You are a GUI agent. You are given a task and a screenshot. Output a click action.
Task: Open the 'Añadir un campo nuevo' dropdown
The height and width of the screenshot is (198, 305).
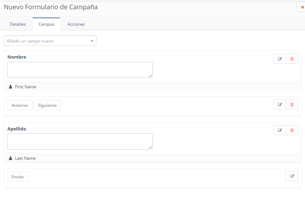50,41
